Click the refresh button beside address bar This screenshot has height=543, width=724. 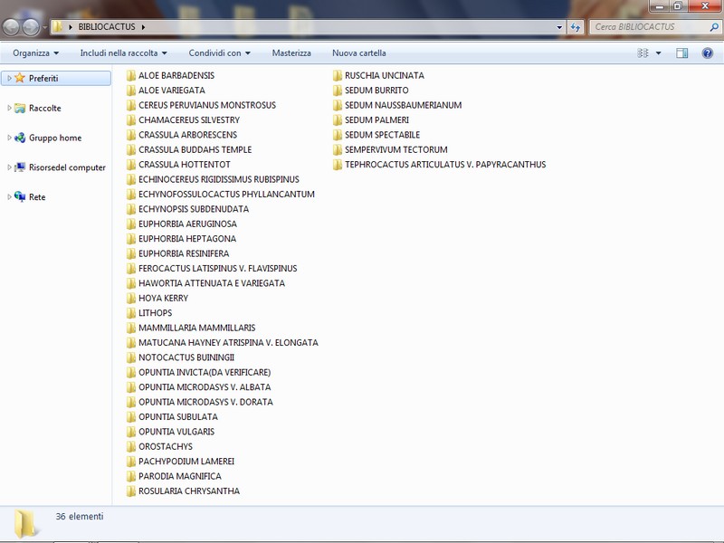576,27
